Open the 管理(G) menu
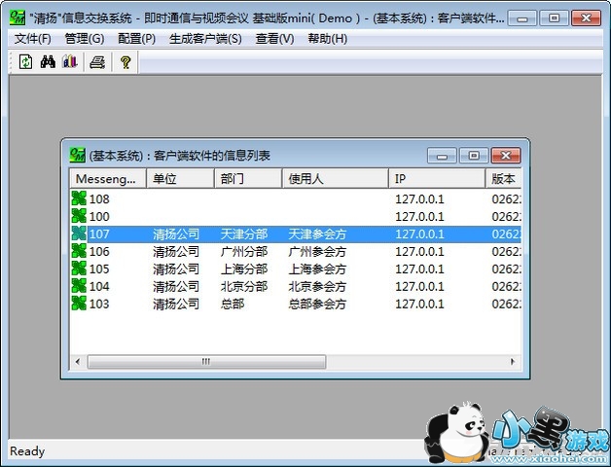This screenshot has width=611, height=467. (85, 39)
